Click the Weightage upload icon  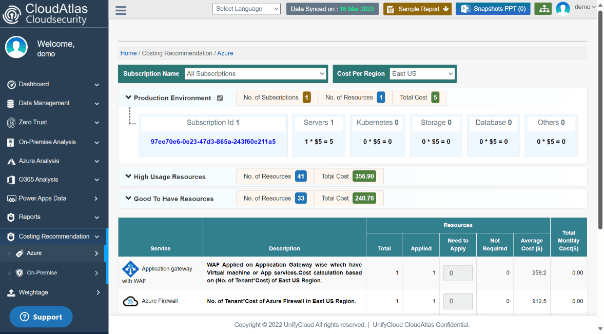click(11, 293)
